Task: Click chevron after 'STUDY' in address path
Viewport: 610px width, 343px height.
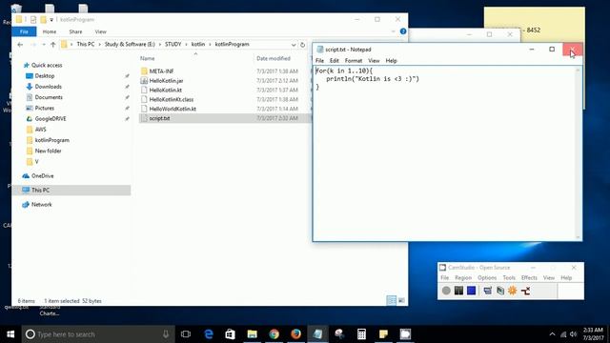Action: tap(186, 45)
